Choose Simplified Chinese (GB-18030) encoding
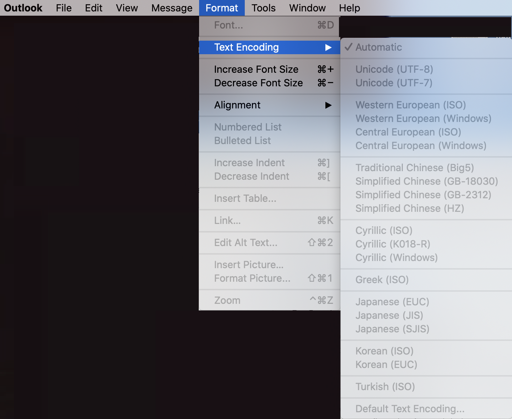512x419 pixels. (427, 181)
